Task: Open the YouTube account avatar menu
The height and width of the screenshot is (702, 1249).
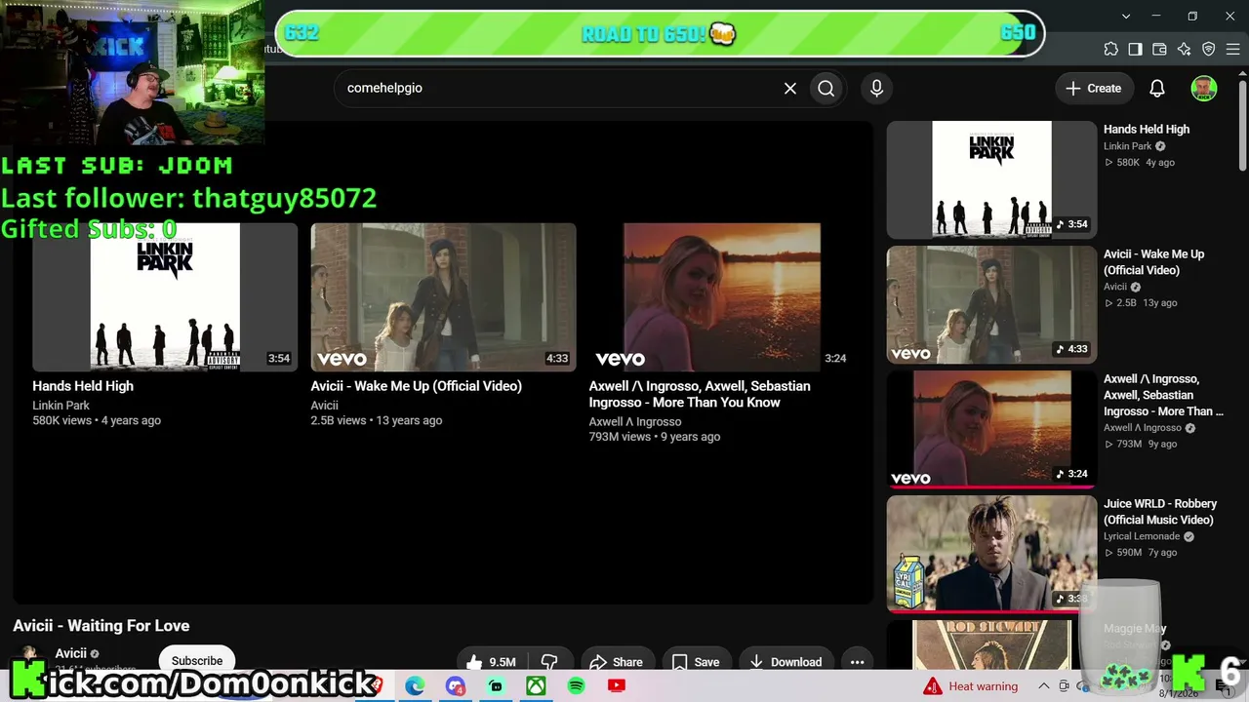Action: (1204, 89)
